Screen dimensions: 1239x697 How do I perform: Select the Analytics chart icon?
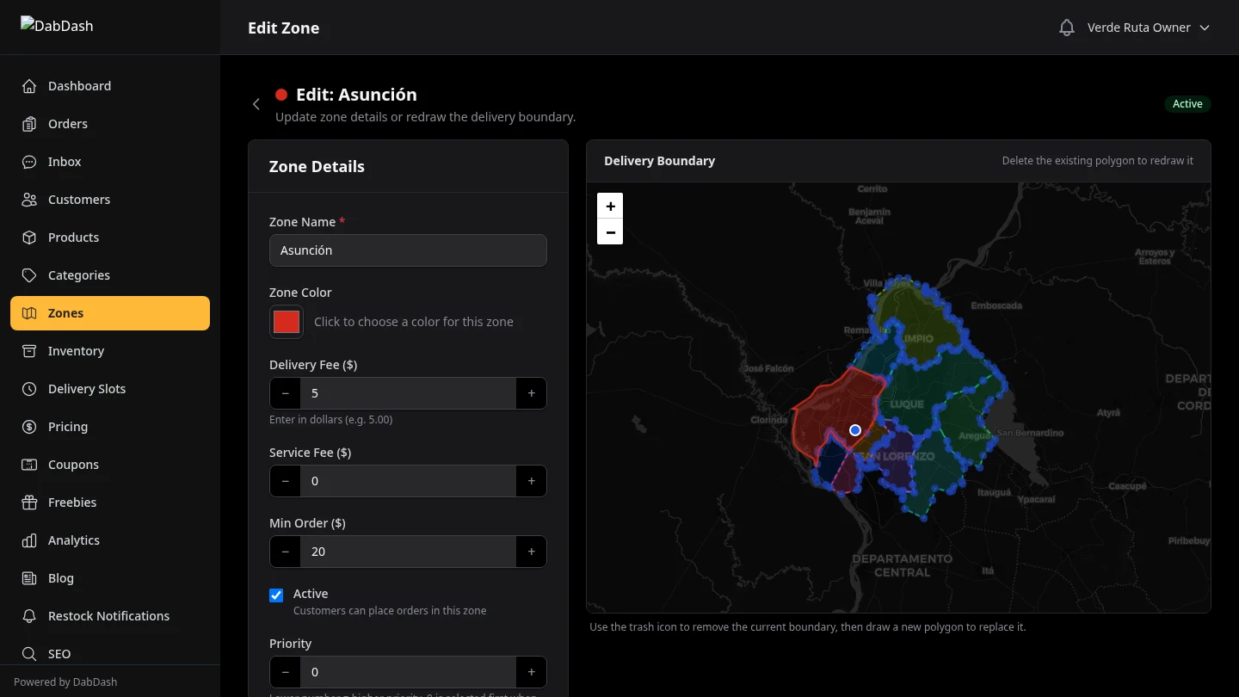[x=29, y=540]
